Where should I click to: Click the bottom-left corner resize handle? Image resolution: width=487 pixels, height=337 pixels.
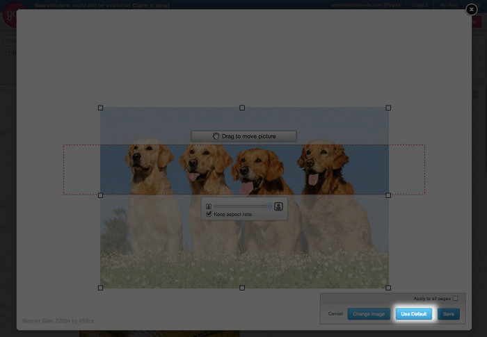[100, 288]
